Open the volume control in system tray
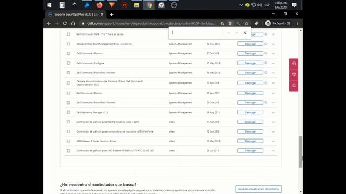The height and width of the screenshot is (194, 346). pos(259,5)
